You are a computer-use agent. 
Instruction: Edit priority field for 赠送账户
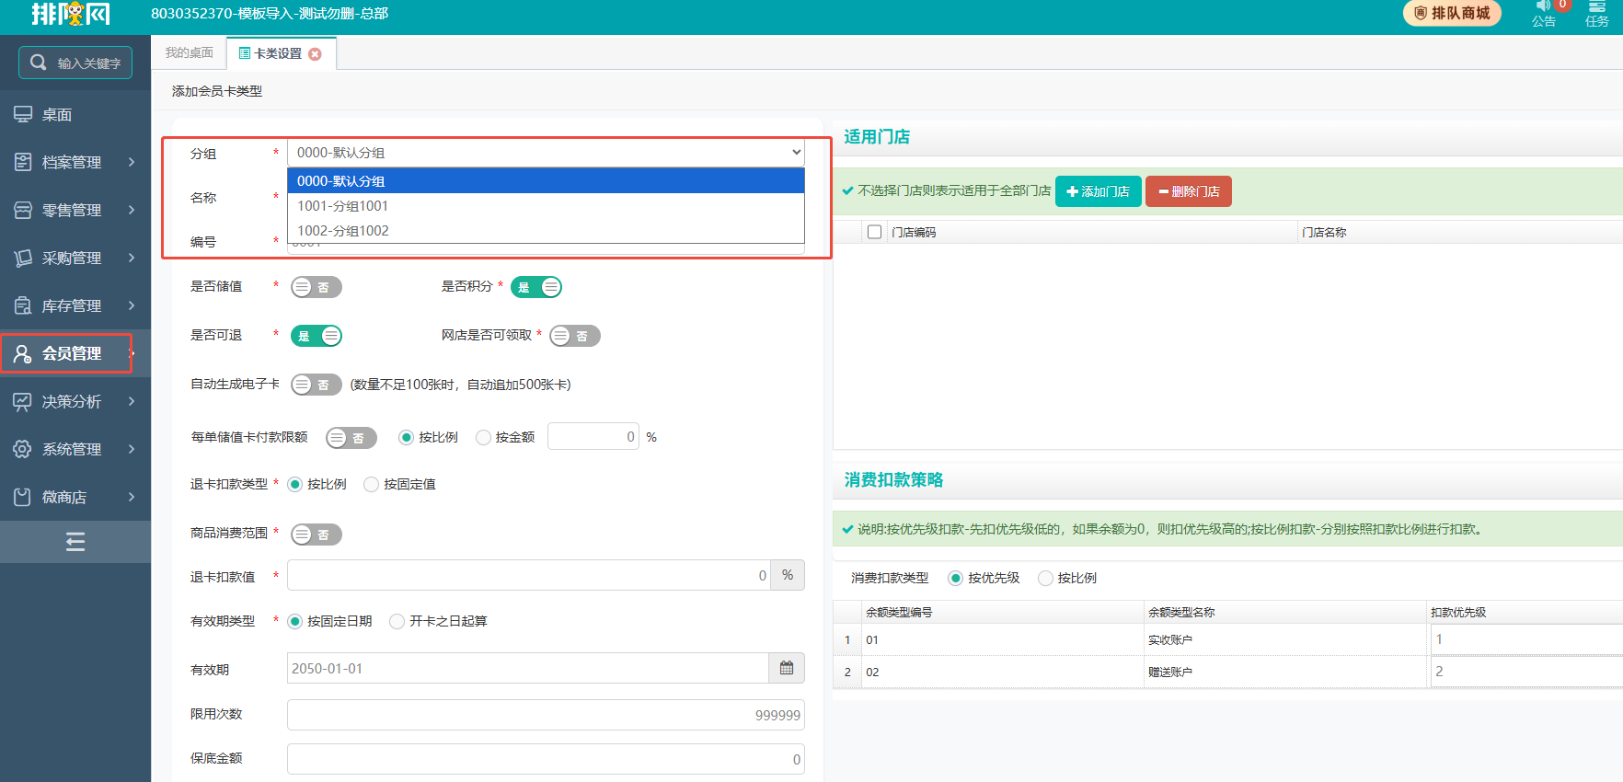[x=1526, y=672]
